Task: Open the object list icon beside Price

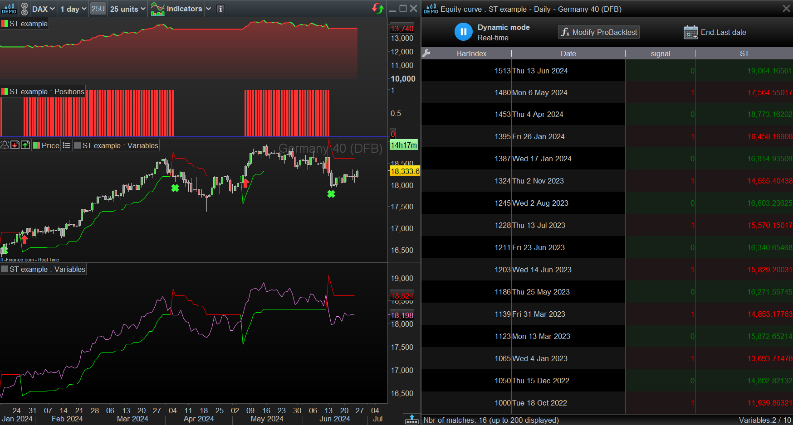Action: (66, 145)
